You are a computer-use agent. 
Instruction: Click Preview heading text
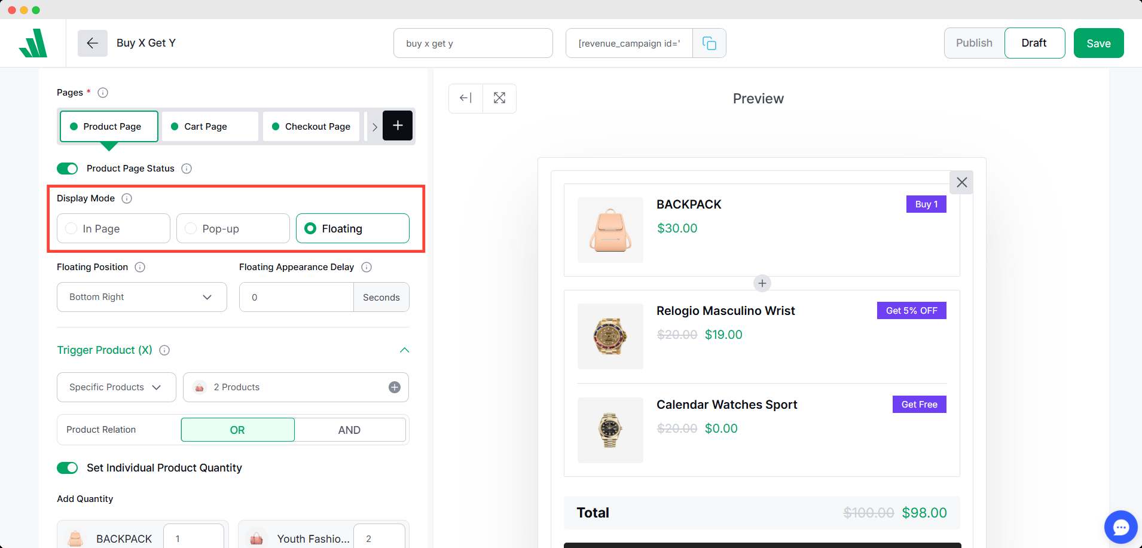coord(758,99)
